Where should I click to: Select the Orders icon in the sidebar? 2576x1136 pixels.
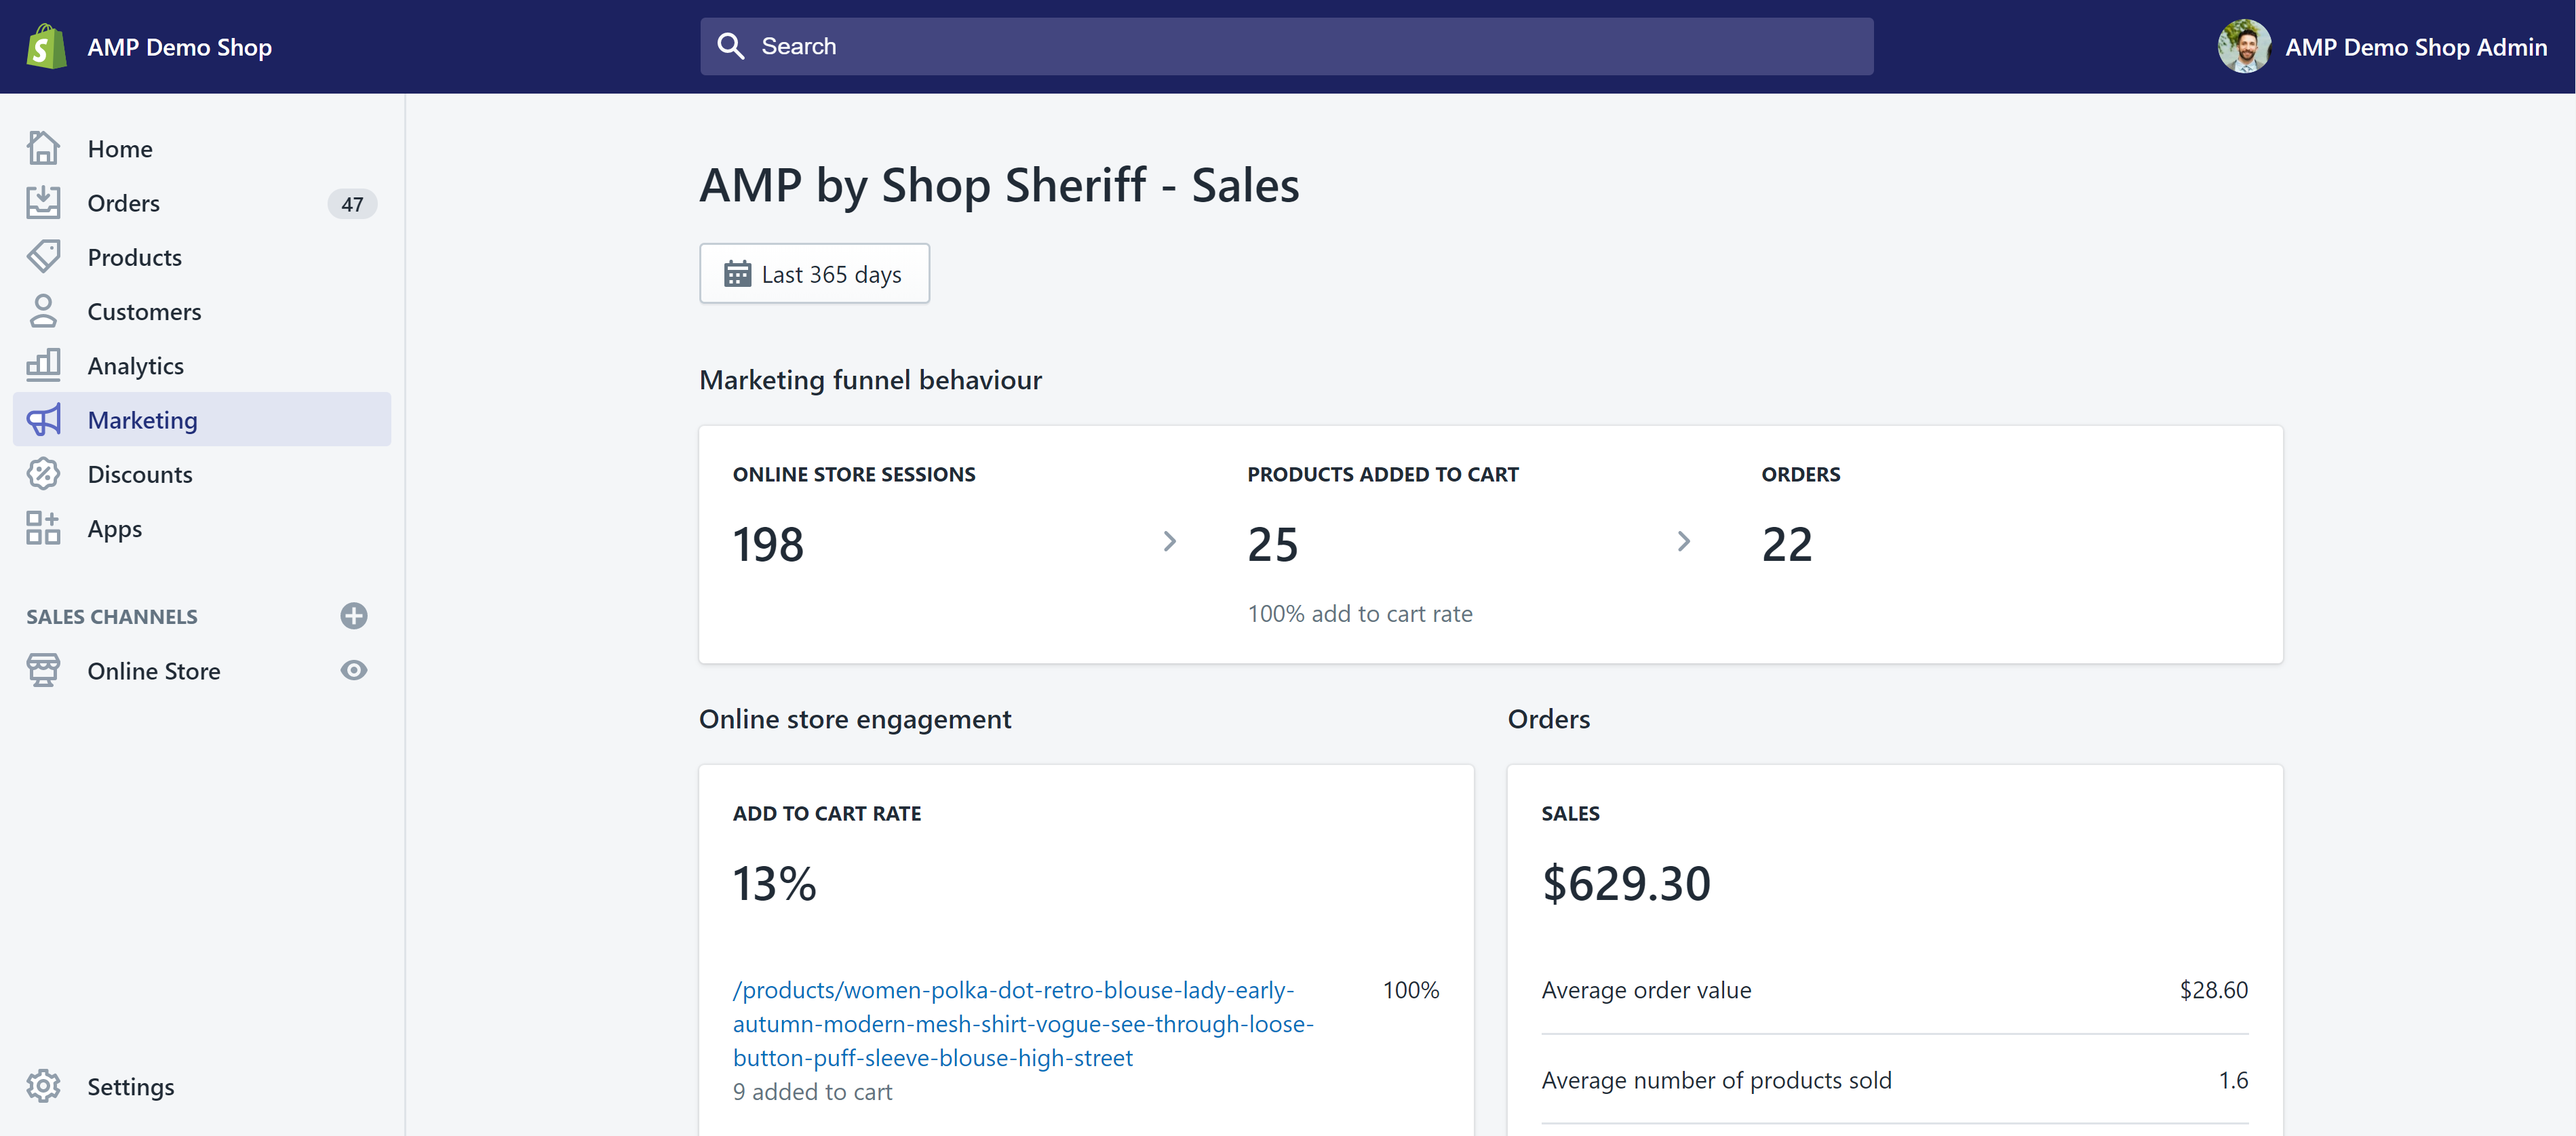point(43,202)
